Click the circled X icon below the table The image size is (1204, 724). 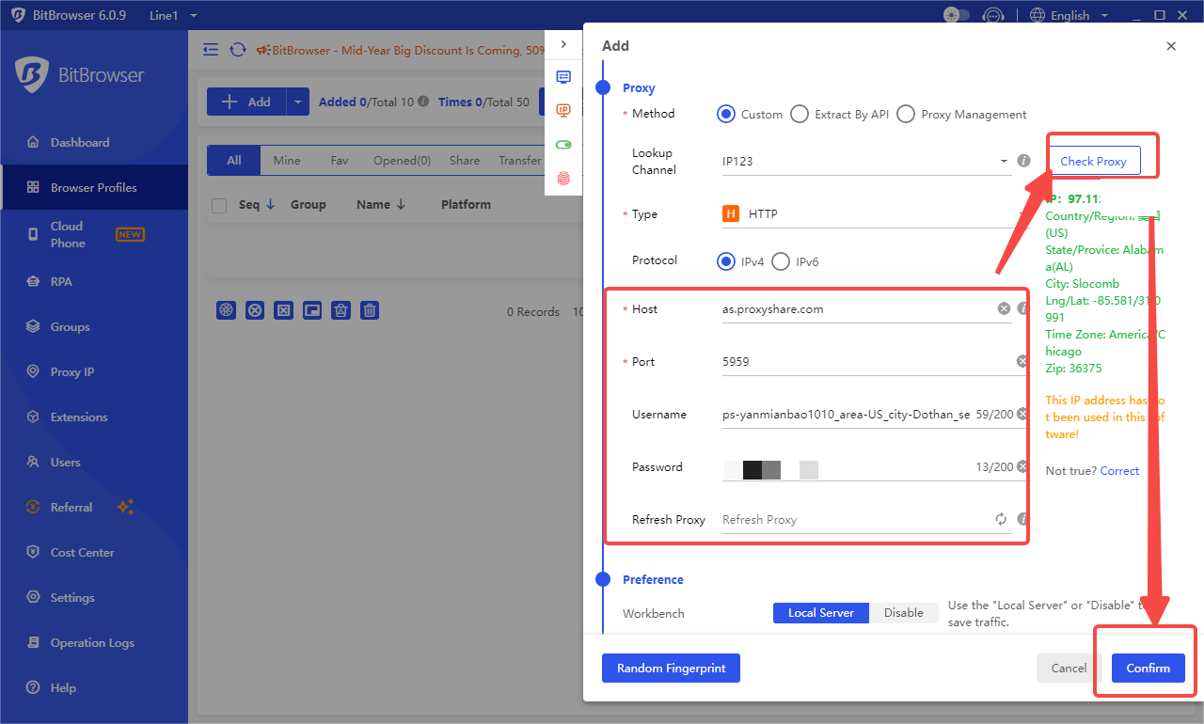click(x=254, y=310)
